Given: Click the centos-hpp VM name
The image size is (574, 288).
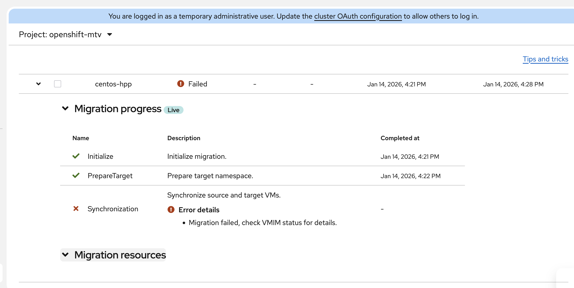Looking at the screenshot, I should 113,84.
